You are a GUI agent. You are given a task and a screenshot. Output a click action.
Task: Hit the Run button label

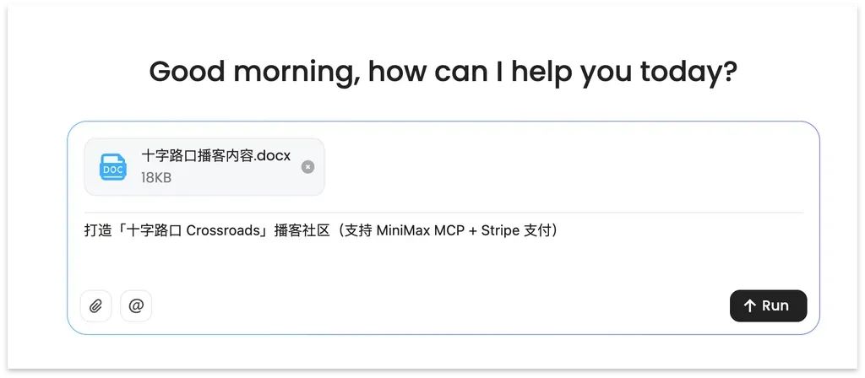pyautogui.click(x=775, y=305)
